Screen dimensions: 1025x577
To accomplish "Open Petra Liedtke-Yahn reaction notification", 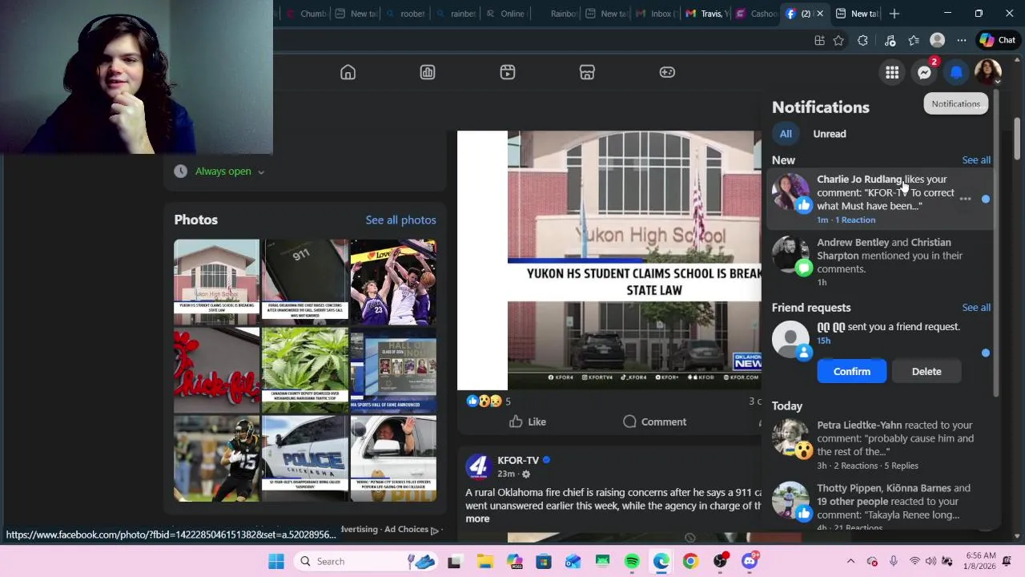I will click(x=880, y=445).
